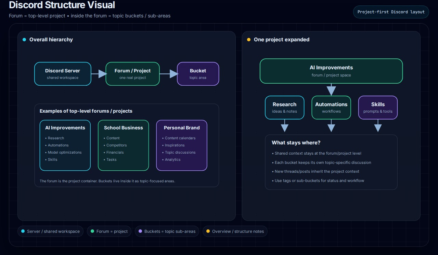Click the Server / shared workspace legend chip
Screen dimensions: 438x255
[50, 231]
